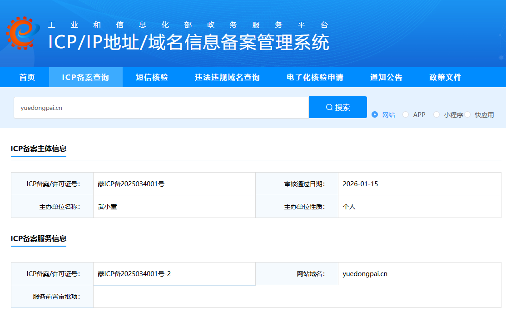
Task: Click the 工业和信息化部政务服务平台 header text
Action: click(x=188, y=25)
